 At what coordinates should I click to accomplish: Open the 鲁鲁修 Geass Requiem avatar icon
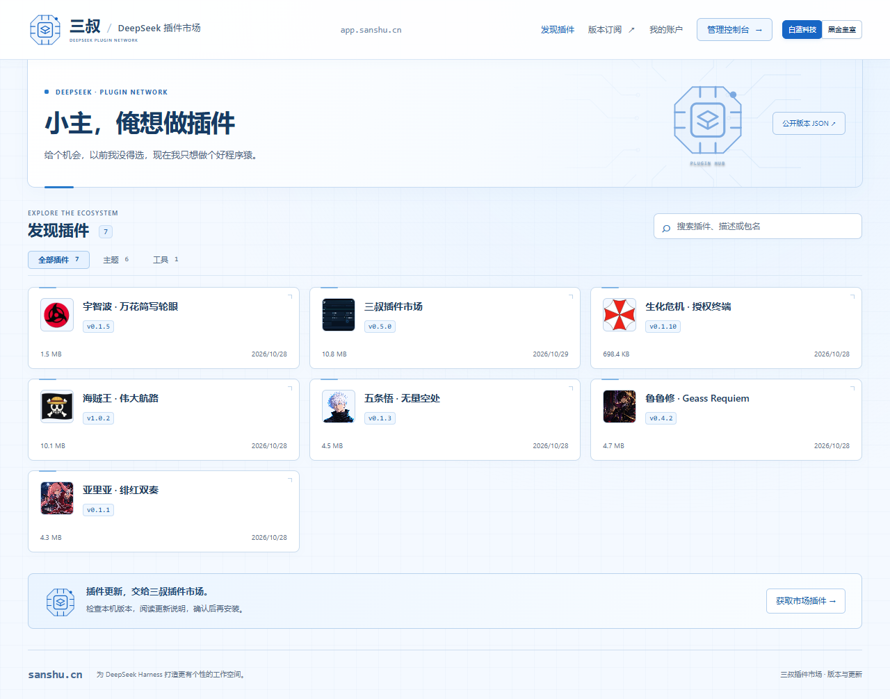pos(620,407)
